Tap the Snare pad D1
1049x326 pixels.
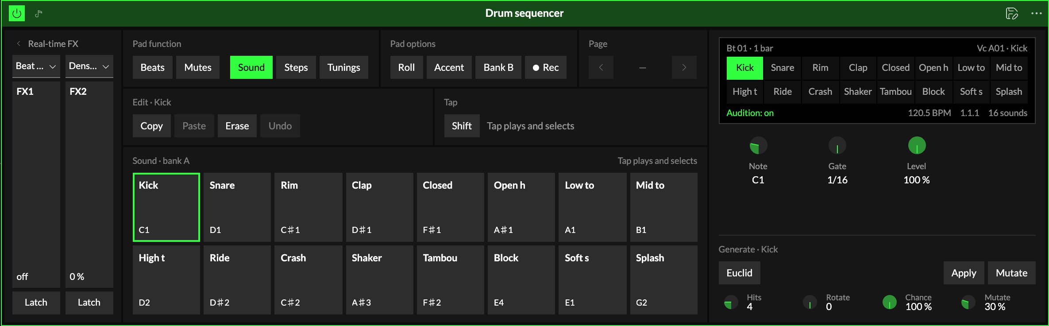237,207
